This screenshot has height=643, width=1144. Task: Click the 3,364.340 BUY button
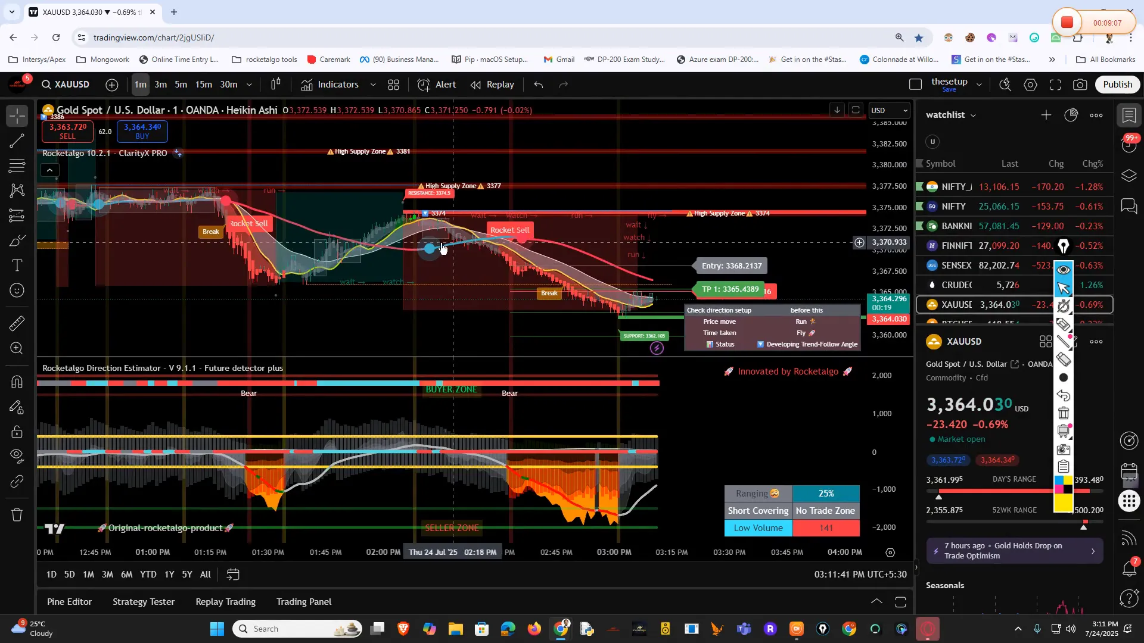[142, 131]
